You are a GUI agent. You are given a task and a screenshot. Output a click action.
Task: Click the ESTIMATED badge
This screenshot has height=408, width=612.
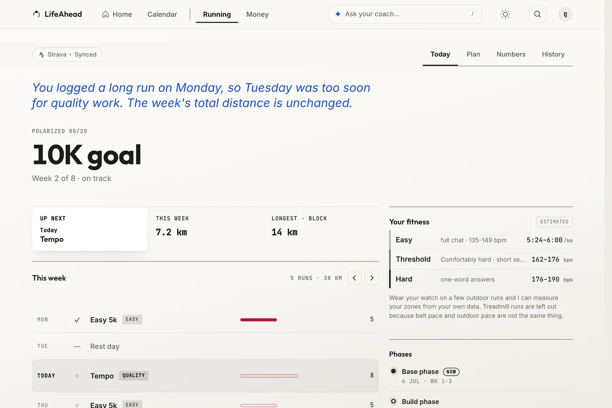click(554, 222)
